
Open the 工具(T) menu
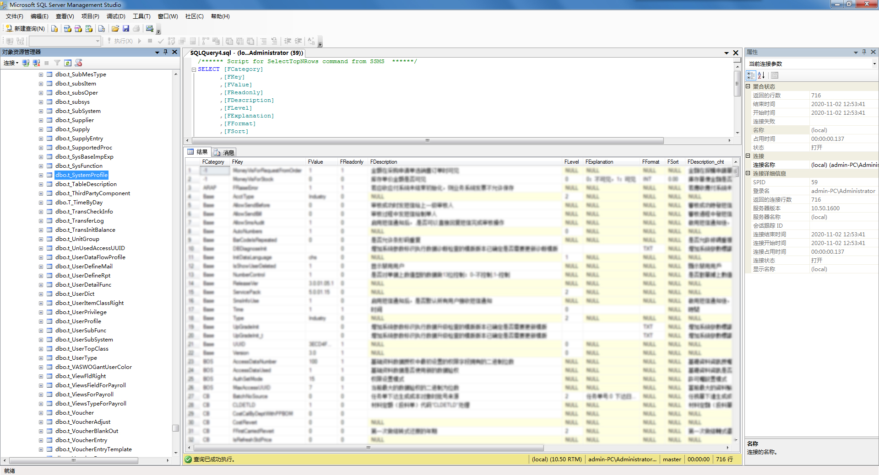141,16
